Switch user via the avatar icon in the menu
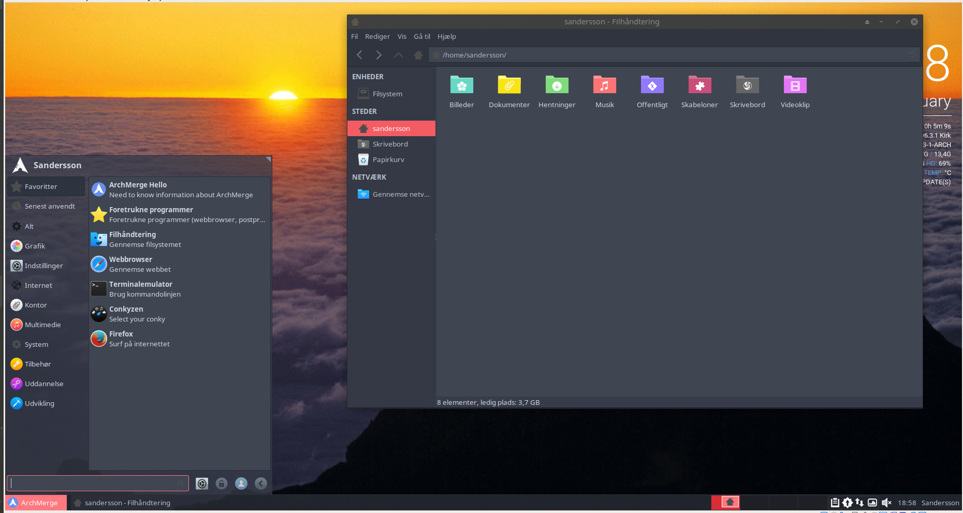 pyautogui.click(x=241, y=483)
